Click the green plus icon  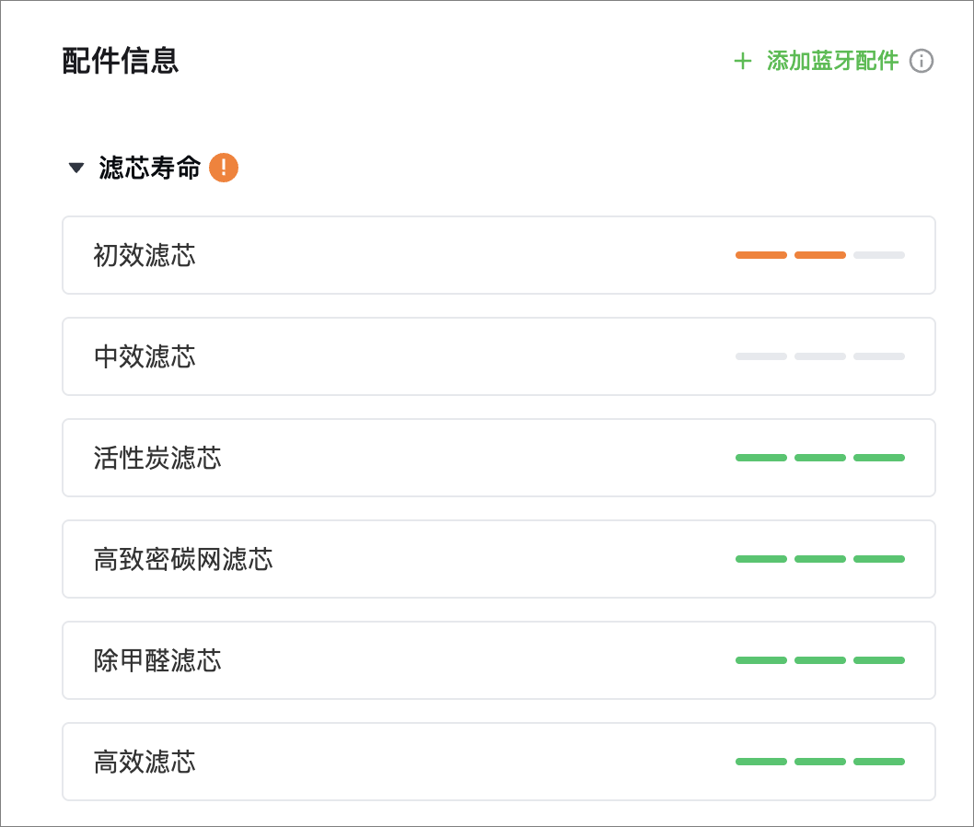(x=742, y=61)
